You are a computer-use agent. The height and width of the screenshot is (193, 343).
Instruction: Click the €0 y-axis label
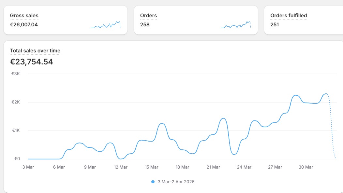coord(17,159)
